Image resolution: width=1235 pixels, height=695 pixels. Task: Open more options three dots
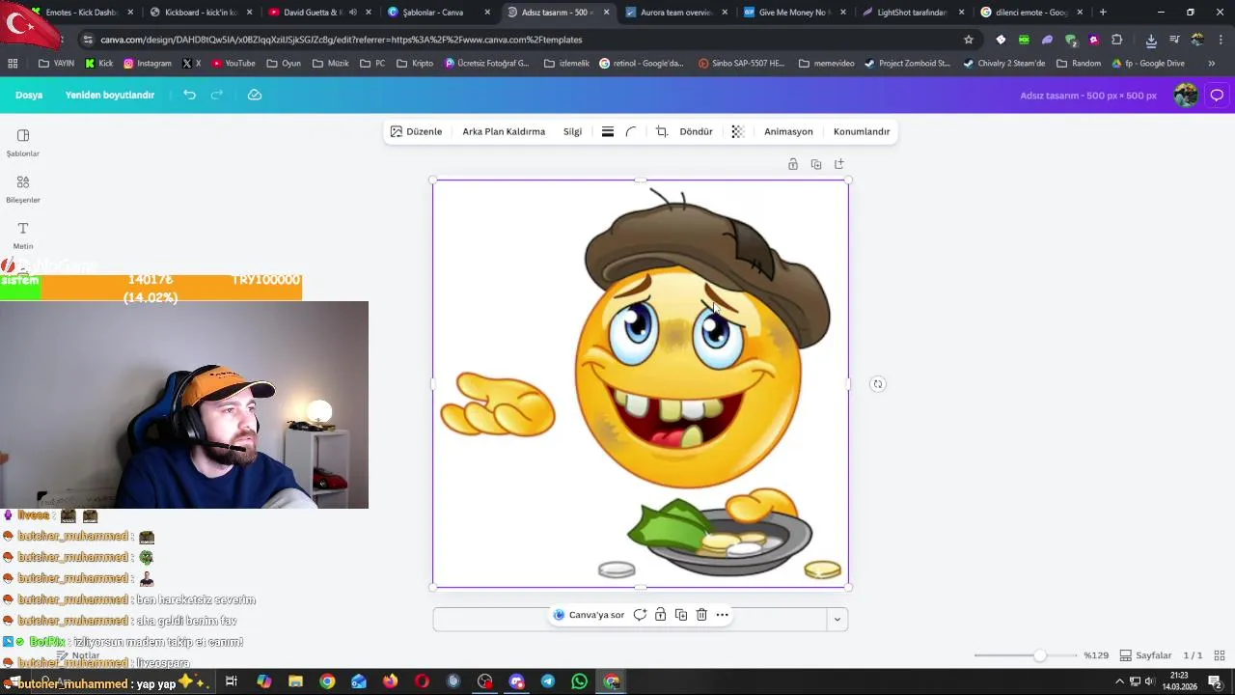722,615
